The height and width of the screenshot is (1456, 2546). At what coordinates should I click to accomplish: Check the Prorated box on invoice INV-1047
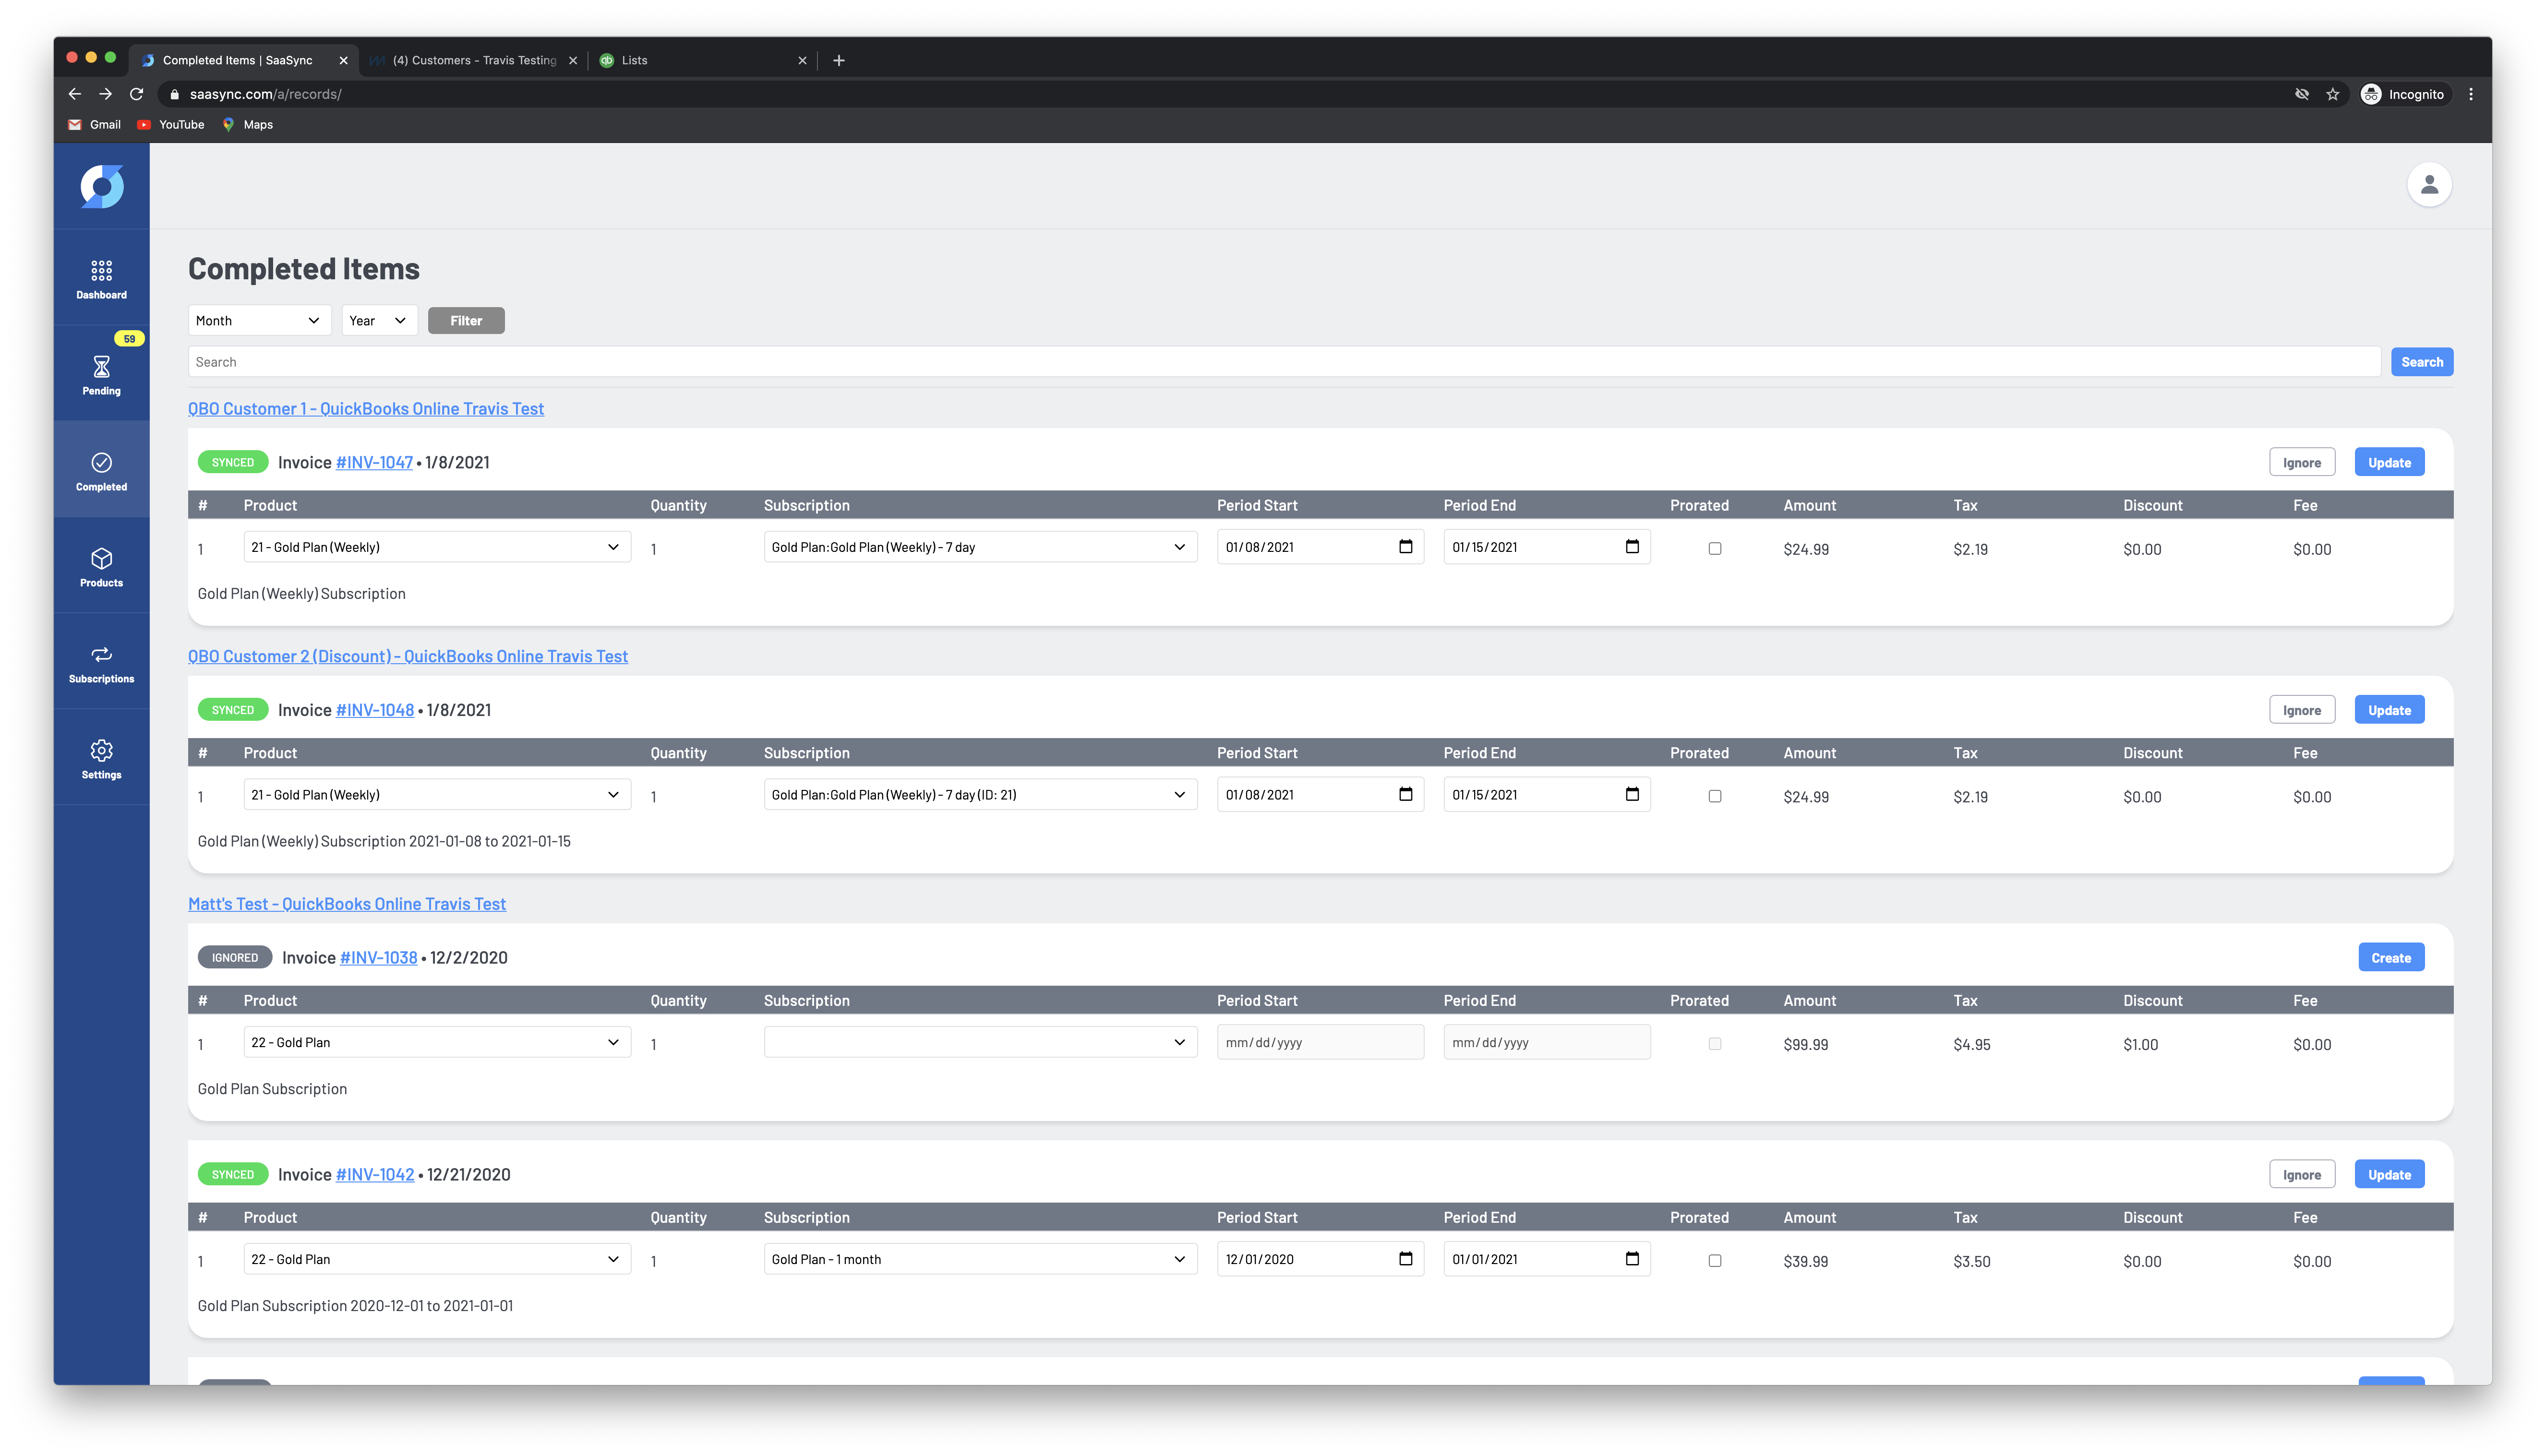coord(1715,548)
